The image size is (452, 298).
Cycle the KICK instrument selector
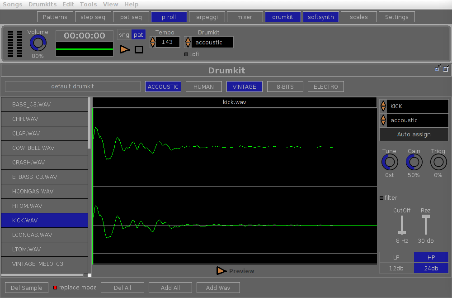click(383, 106)
